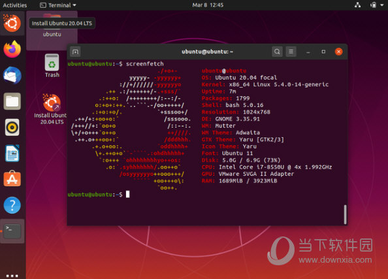Maximize the terminal window

tap(323, 52)
